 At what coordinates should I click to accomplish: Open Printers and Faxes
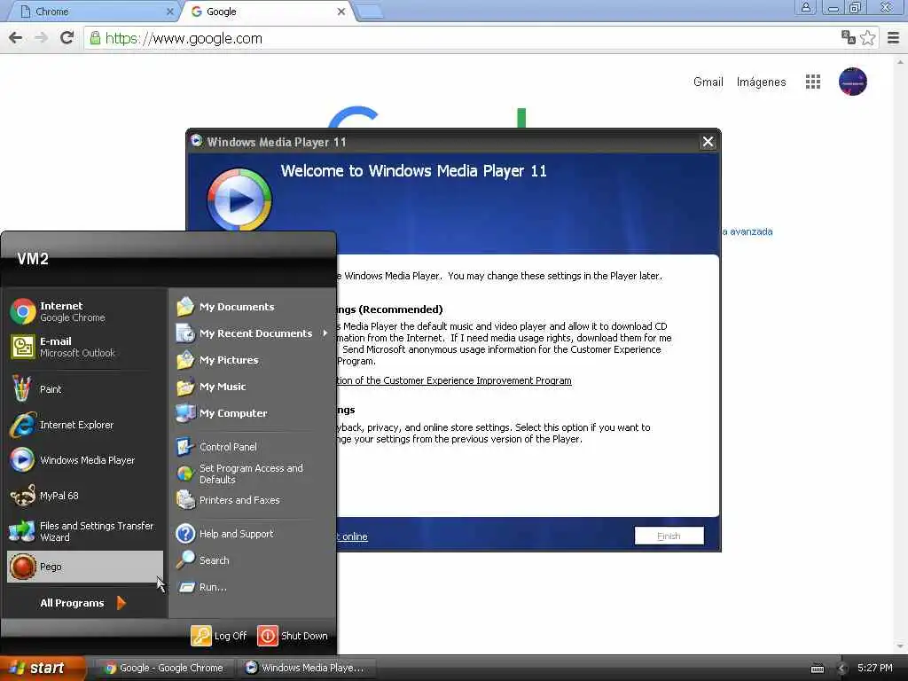[x=252, y=500]
